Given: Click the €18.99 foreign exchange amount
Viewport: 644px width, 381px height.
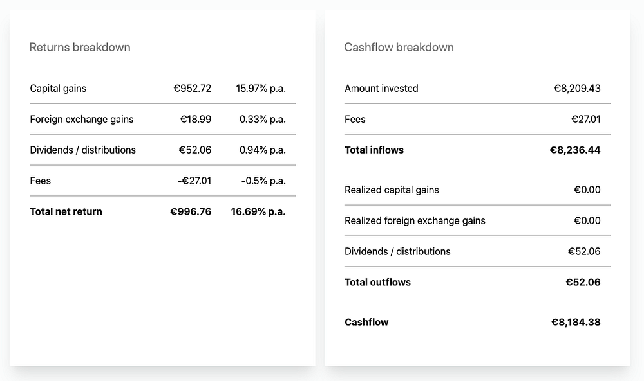Looking at the screenshot, I should (195, 120).
